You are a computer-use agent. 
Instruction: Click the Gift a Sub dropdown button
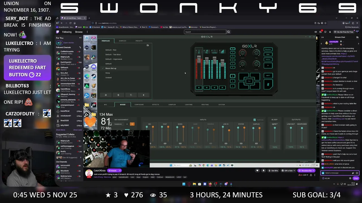[288, 171]
